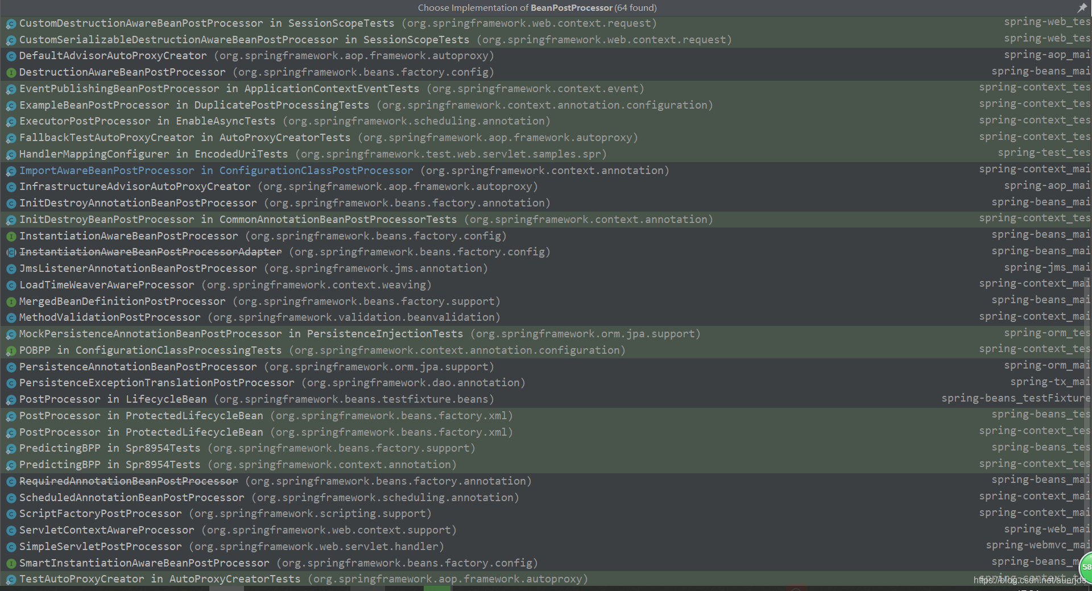Click spring-test_tes module label
This screenshot has width=1092, height=591.
(1044, 152)
